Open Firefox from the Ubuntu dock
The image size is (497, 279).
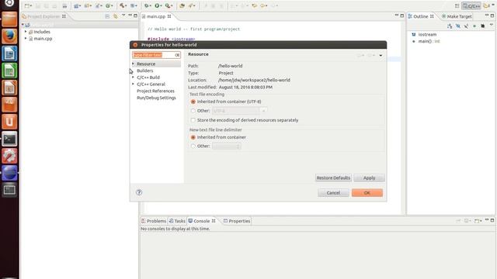tap(9, 36)
